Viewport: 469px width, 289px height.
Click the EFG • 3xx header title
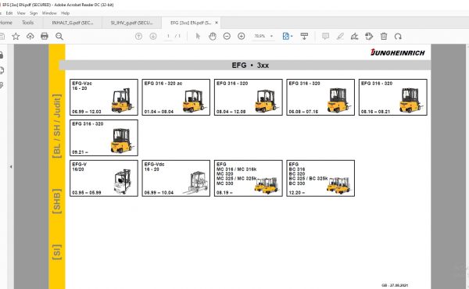click(250, 65)
